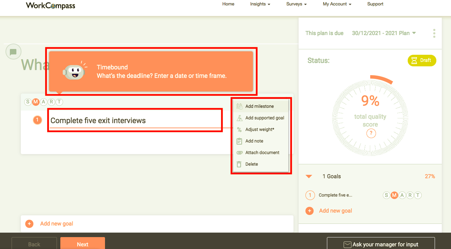
Task: Click the trash icon next to Delete
Action: tap(239, 164)
